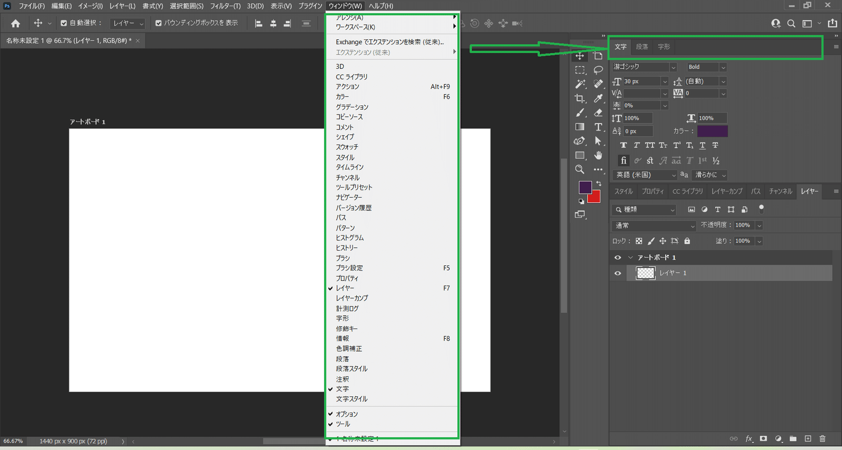Viewport: 842px width, 450px height.
Task: Select the Zoom magnifier tool
Action: pos(580,169)
